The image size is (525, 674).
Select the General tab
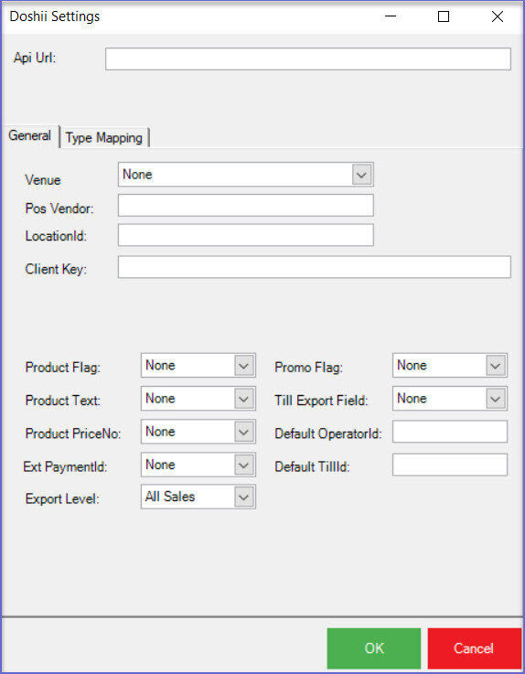point(30,136)
